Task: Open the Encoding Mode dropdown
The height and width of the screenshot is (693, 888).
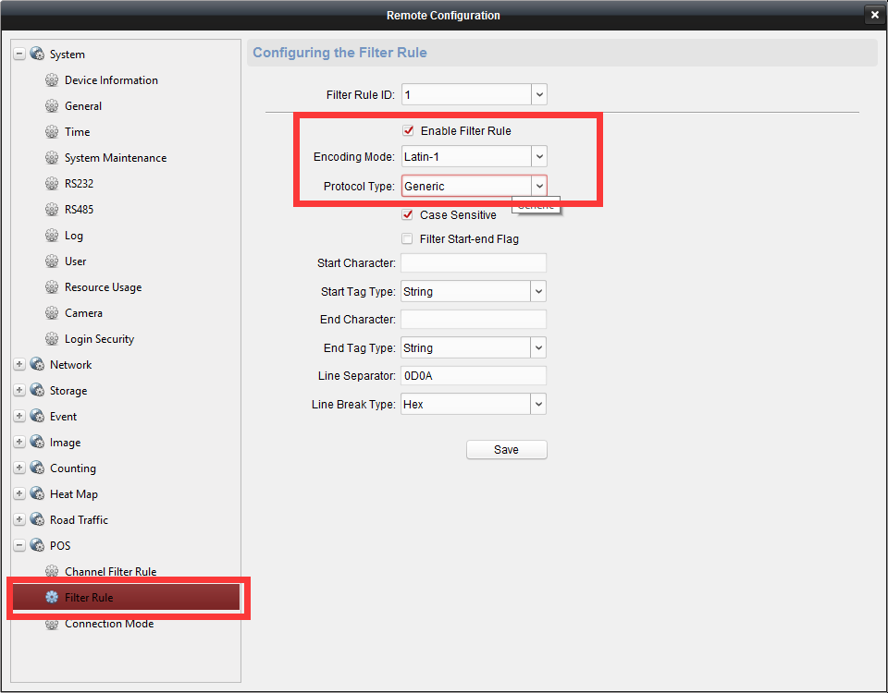Action: tap(539, 157)
